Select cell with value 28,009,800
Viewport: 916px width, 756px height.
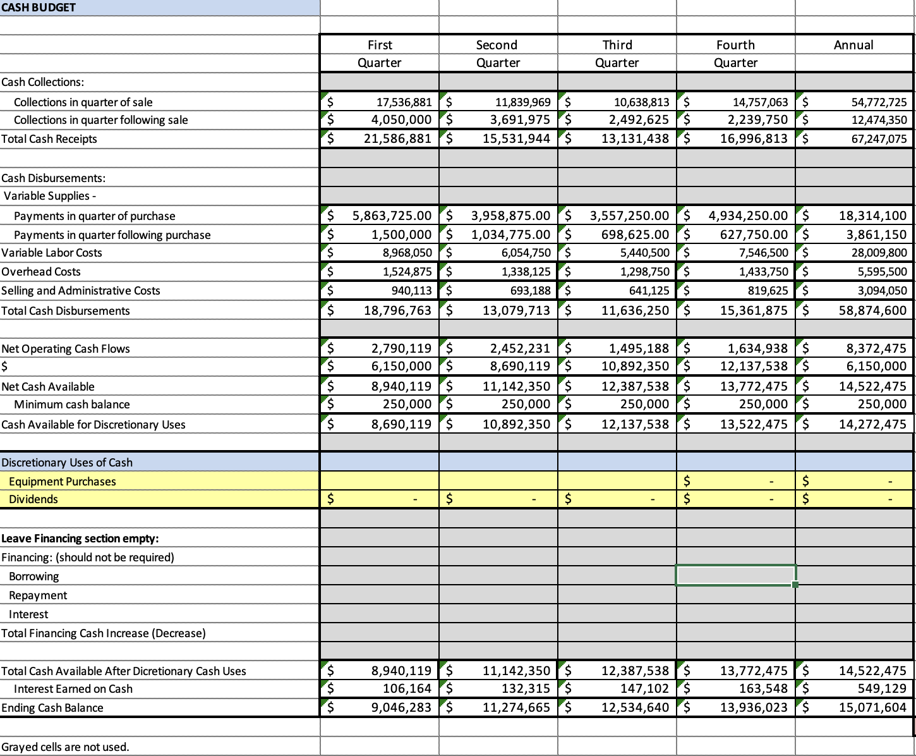pos(854,253)
